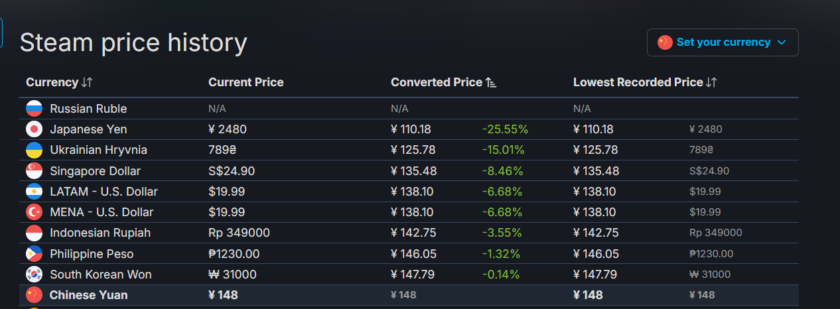
Task: Expand currency menu via the chevron arrow
Action: pos(781,42)
